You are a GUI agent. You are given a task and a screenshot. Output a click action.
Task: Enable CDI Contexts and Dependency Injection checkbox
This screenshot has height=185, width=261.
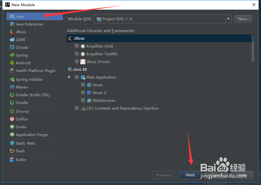(77, 108)
